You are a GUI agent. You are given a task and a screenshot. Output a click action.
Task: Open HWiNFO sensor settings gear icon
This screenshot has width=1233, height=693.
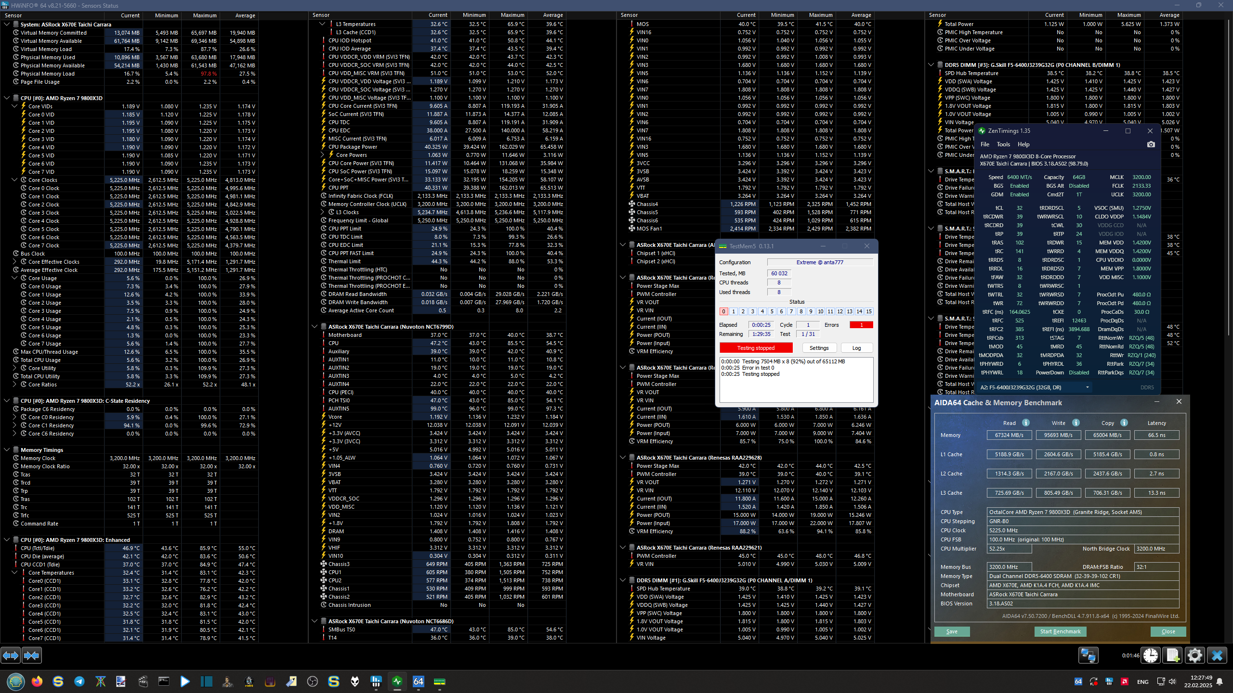click(1194, 655)
